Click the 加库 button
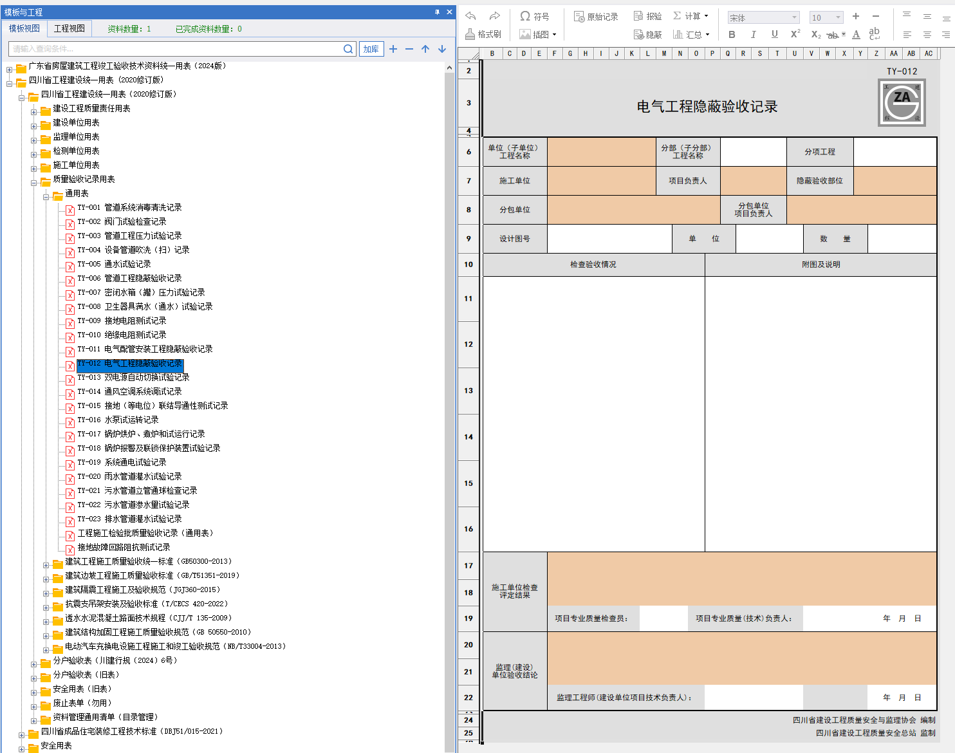 (x=371, y=49)
